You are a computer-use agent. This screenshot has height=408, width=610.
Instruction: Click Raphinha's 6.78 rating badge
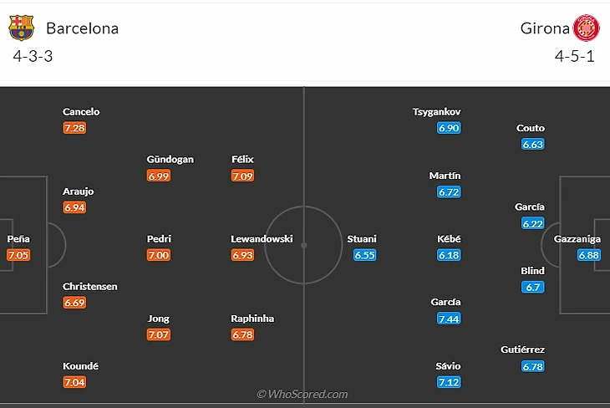coord(242,334)
